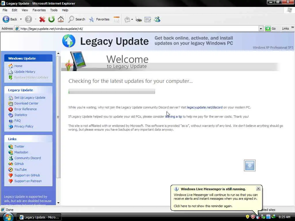Expand the Links toolbar chevron
Image resolution: width=295 pixels, height=221 pixels.
[x=293, y=27]
